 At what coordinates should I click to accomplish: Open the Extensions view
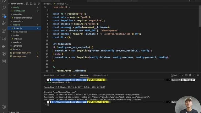[4, 31]
